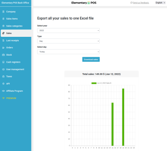The image size is (167, 151).
Task: Click the Export all your sales heading
Action: coord(66,18)
